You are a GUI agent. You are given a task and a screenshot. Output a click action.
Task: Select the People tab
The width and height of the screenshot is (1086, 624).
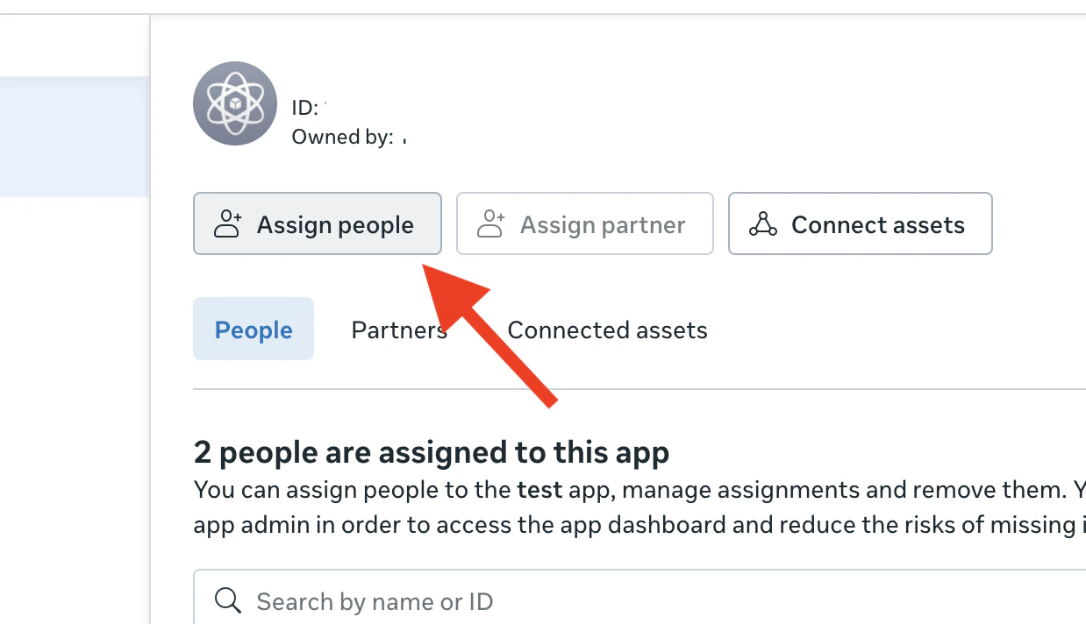pyautogui.click(x=254, y=329)
